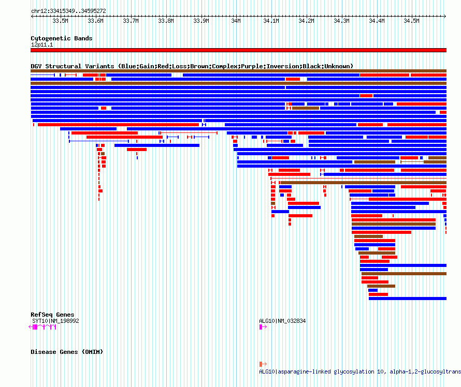This screenshot has width=461, height=387.
Task: Select the magenta SYT10 gene glyph
Action: point(42,327)
